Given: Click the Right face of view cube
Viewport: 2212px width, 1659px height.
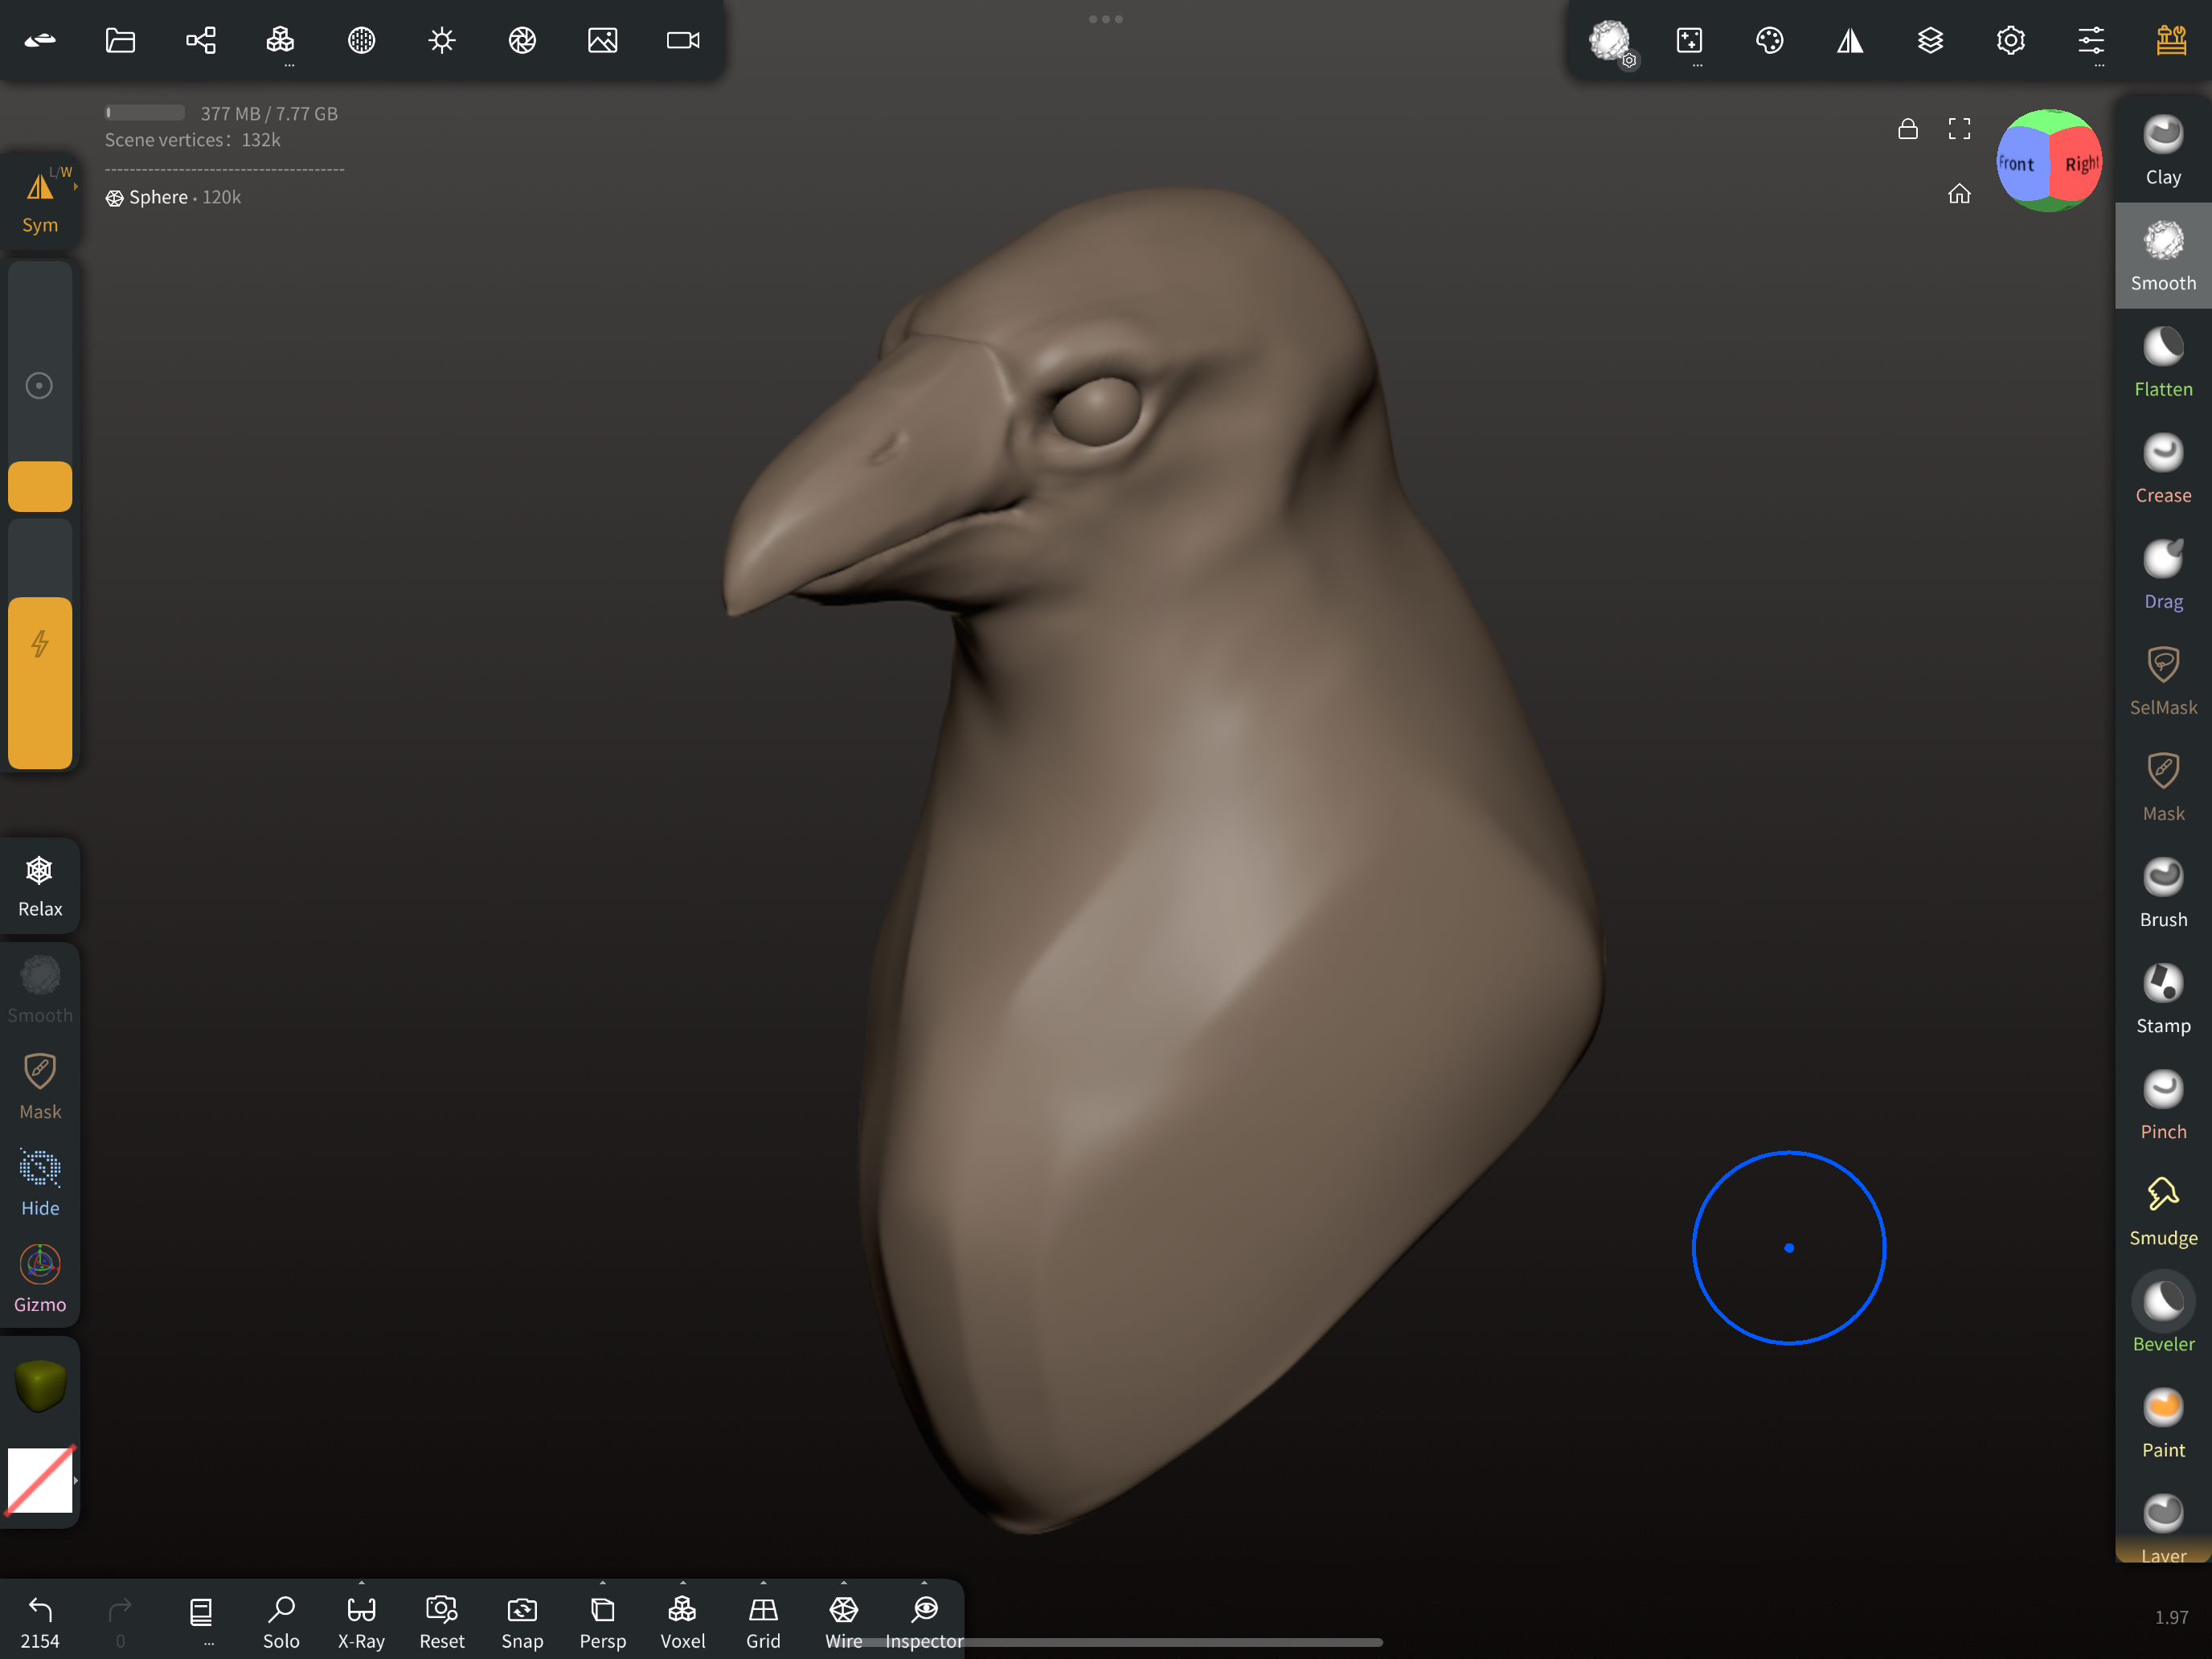Looking at the screenshot, I should [2079, 163].
